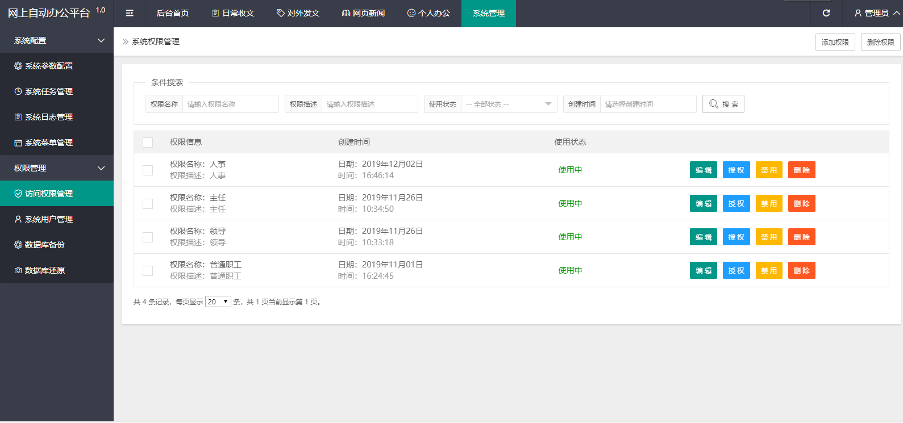Check the checkbox for 人事 row

pos(148,170)
